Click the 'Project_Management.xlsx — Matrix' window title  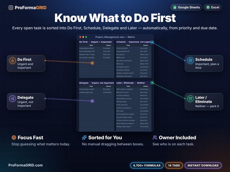115,37
